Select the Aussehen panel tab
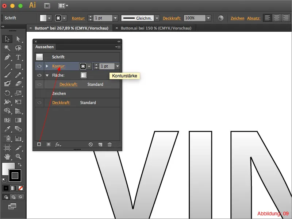This screenshot has height=219, width=292. point(45,47)
